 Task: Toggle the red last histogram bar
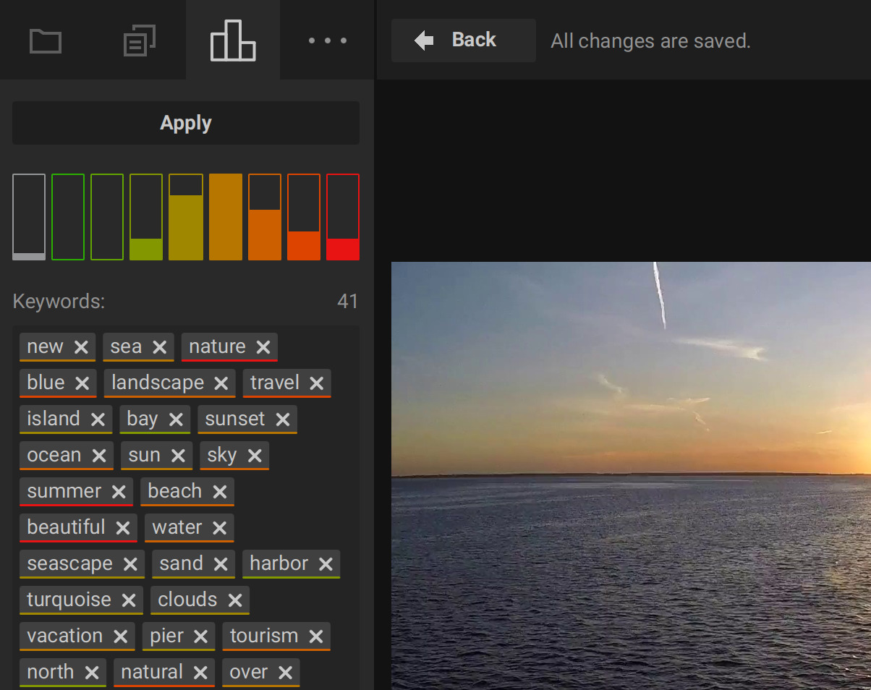click(x=343, y=217)
